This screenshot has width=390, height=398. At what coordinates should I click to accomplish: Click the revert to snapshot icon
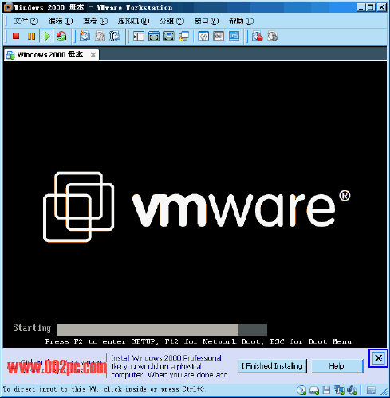[x=100, y=36]
